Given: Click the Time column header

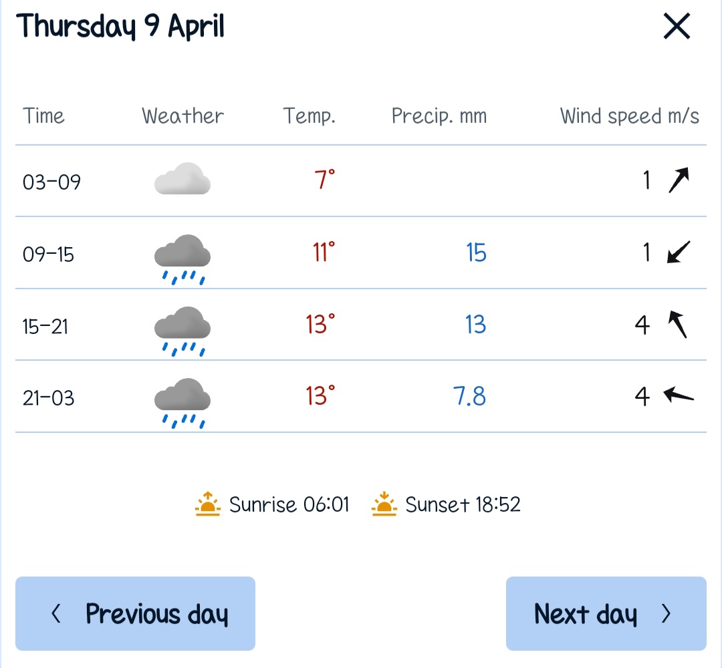Looking at the screenshot, I should click(44, 116).
